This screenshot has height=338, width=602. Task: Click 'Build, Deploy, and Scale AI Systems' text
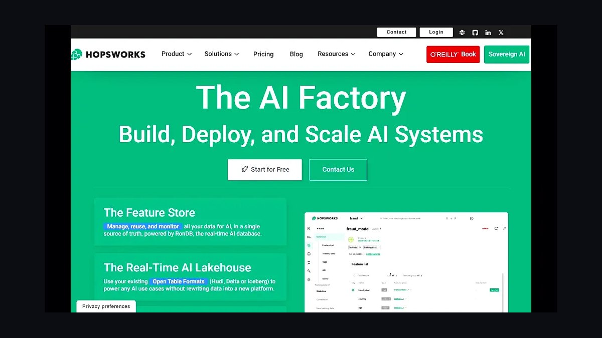tap(301, 134)
